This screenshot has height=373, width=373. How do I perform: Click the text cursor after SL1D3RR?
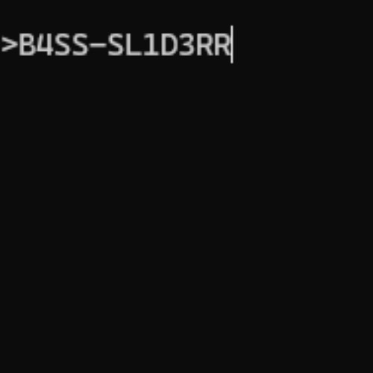click(232, 44)
